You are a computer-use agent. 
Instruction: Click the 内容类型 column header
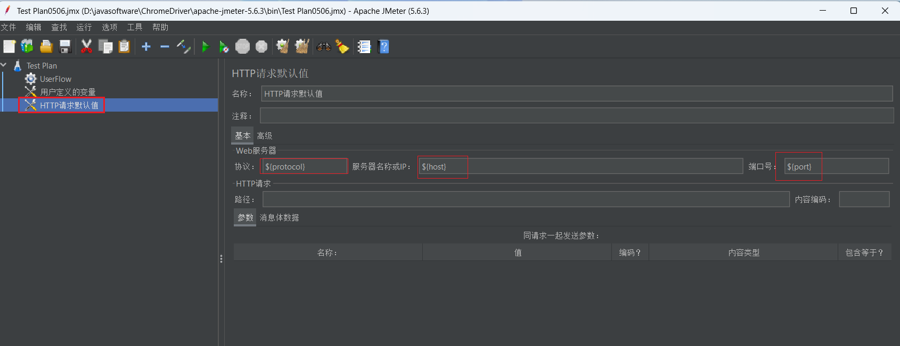[x=743, y=252]
